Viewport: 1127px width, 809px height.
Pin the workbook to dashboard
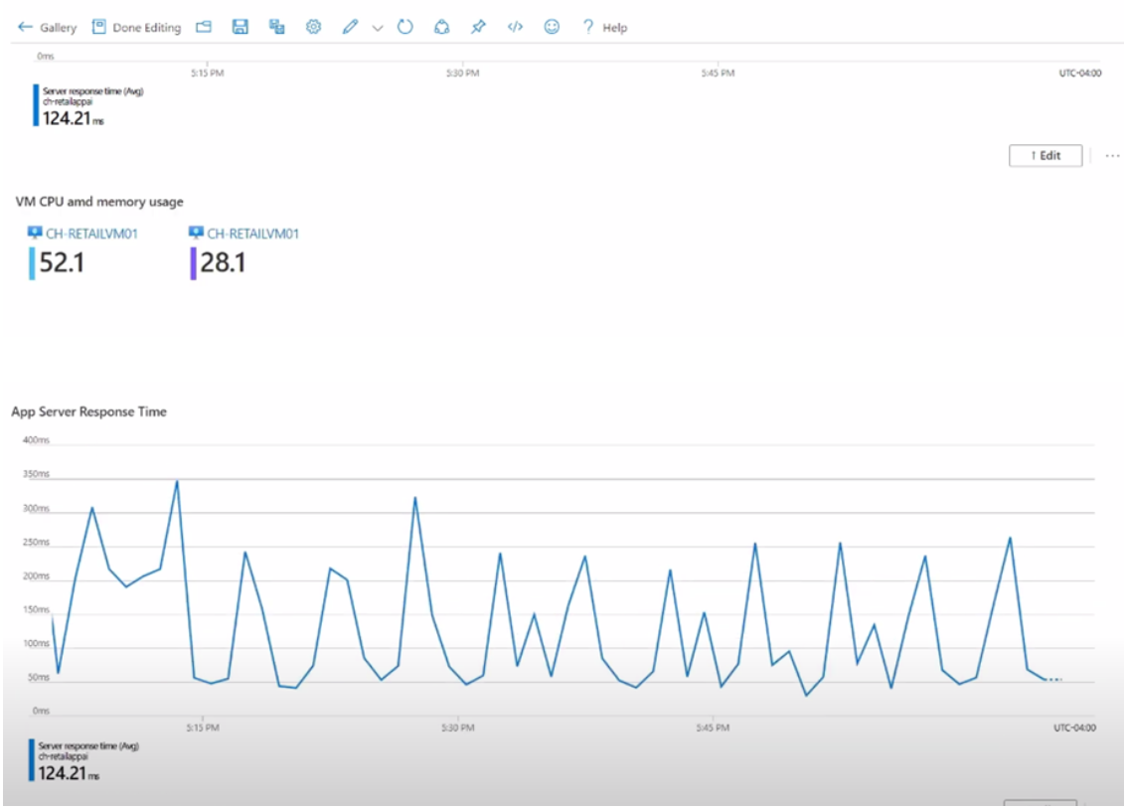479,27
